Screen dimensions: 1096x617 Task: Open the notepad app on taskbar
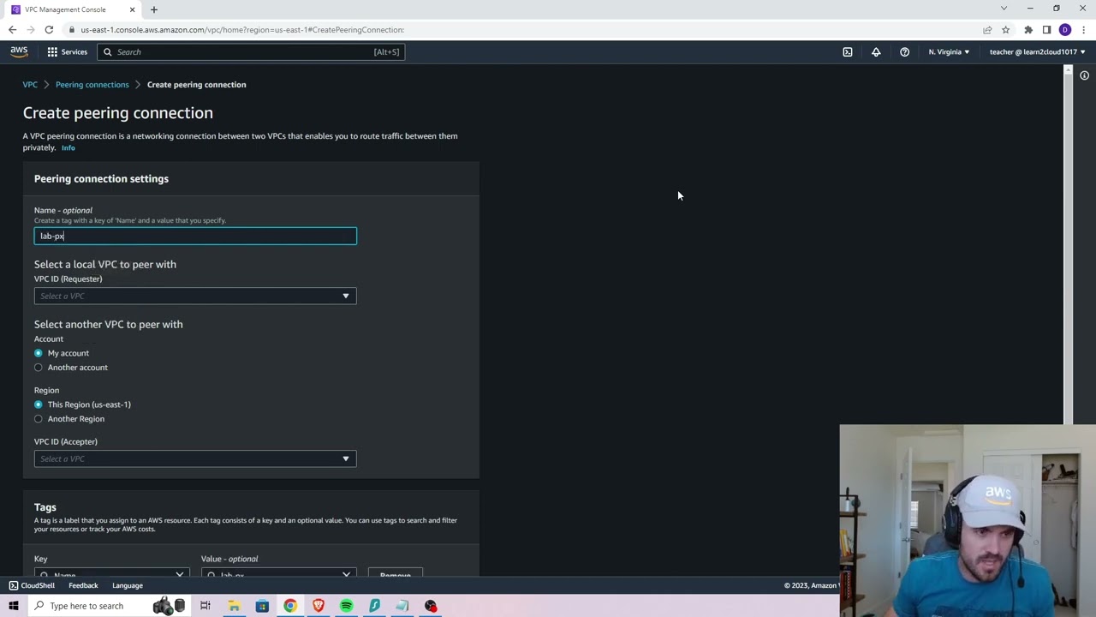[x=402, y=606]
